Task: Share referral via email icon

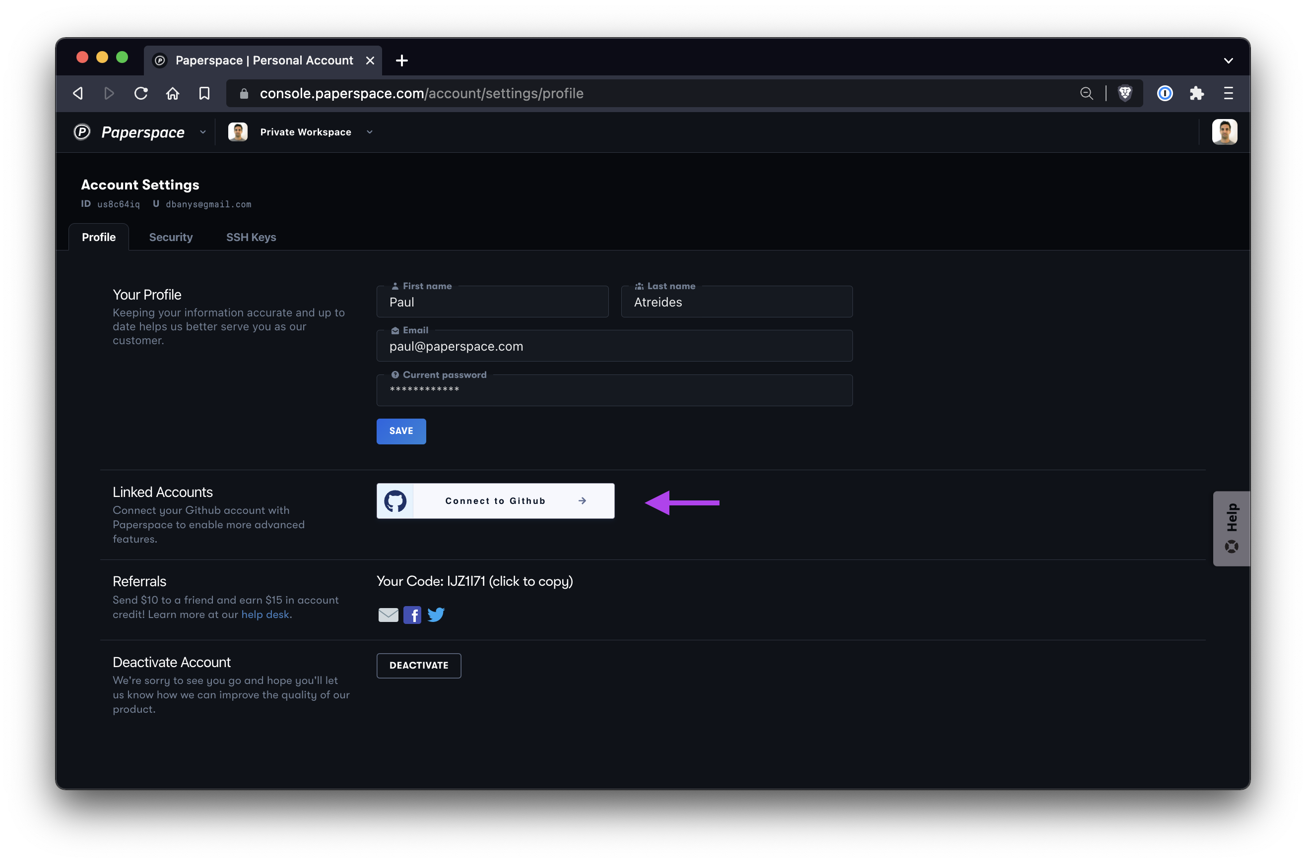Action: click(388, 615)
